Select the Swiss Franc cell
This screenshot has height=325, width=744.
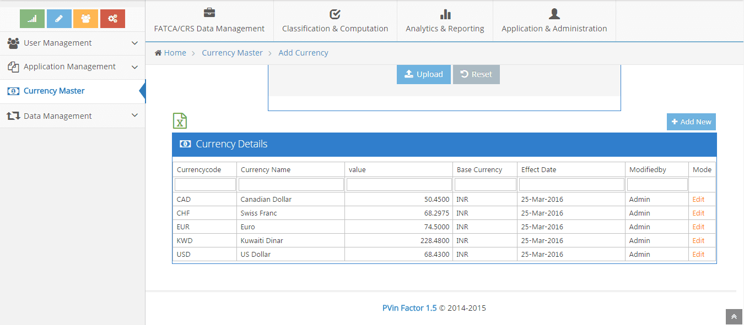click(291, 213)
